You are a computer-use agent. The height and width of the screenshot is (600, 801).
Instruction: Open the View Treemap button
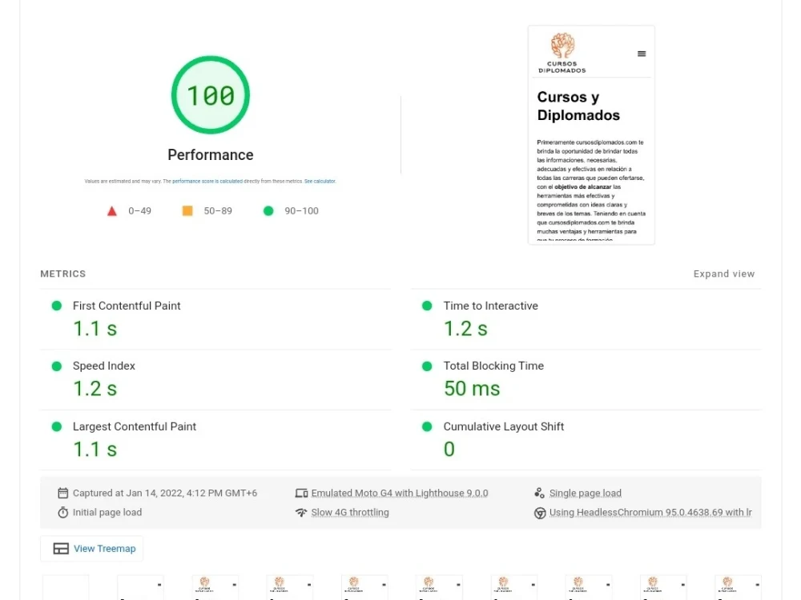tap(91, 549)
